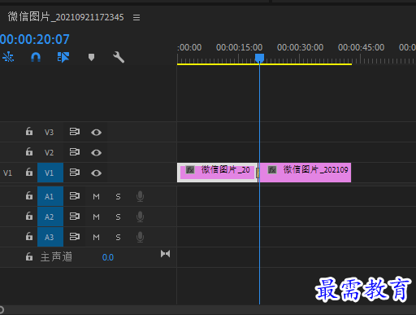The height and width of the screenshot is (315, 416).
Task: Toggle A2 track targeting button
Action: tap(50, 217)
